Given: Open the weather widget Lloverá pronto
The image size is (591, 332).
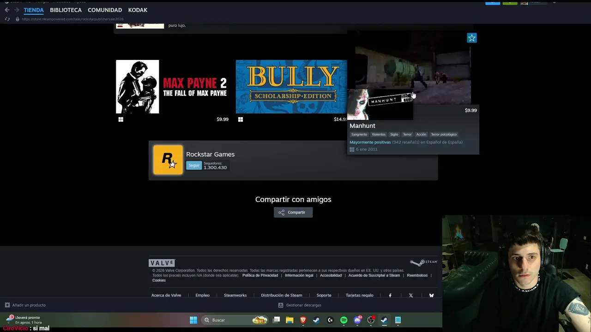Looking at the screenshot, I should pyautogui.click(x=24, y=320).
